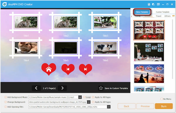Toggle the Add Opening Film checkbox

pos(6,107)
